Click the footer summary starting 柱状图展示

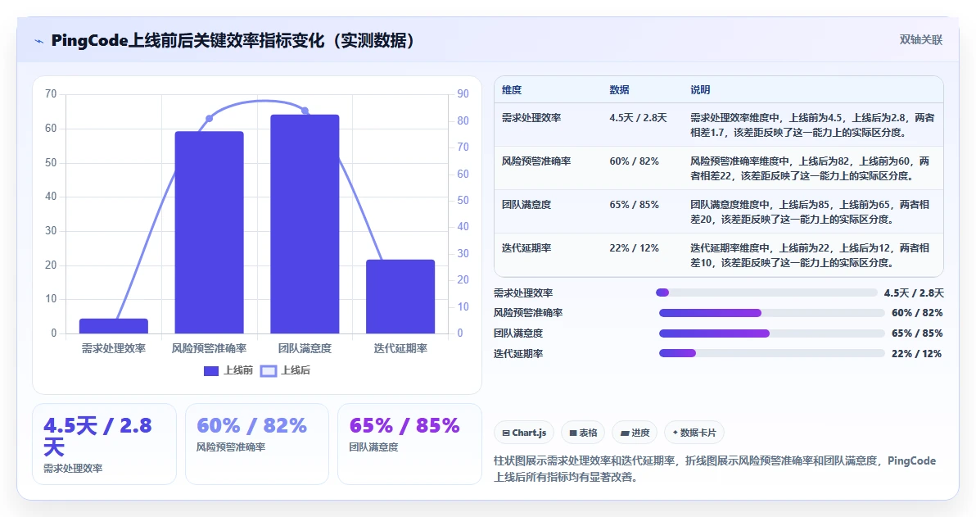click(x=715, y=469)
